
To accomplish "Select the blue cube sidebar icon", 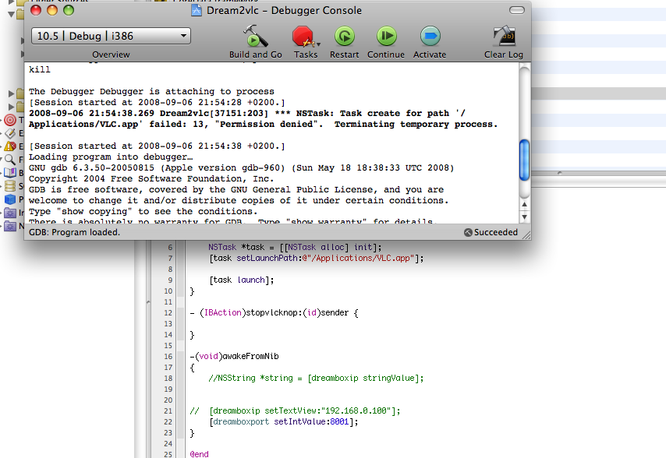I will [x=10, y=199].
